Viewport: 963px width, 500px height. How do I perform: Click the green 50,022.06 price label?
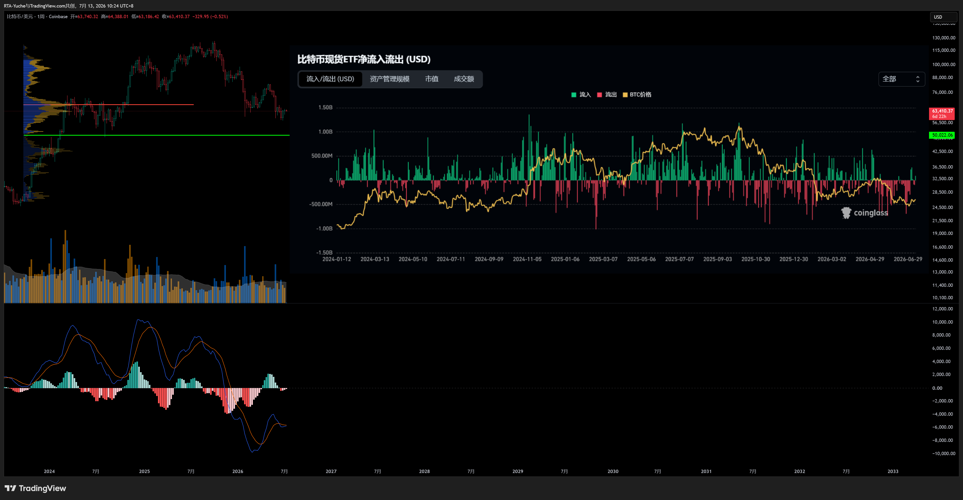tap(942, 135)
